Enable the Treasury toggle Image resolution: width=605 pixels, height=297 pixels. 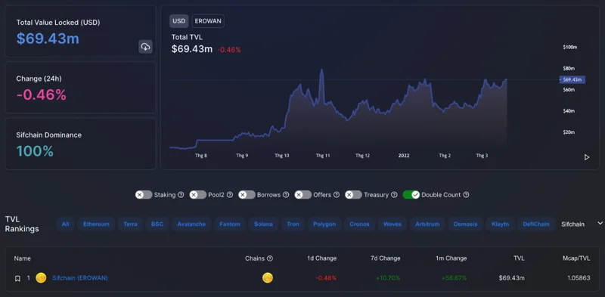(353, 195)
